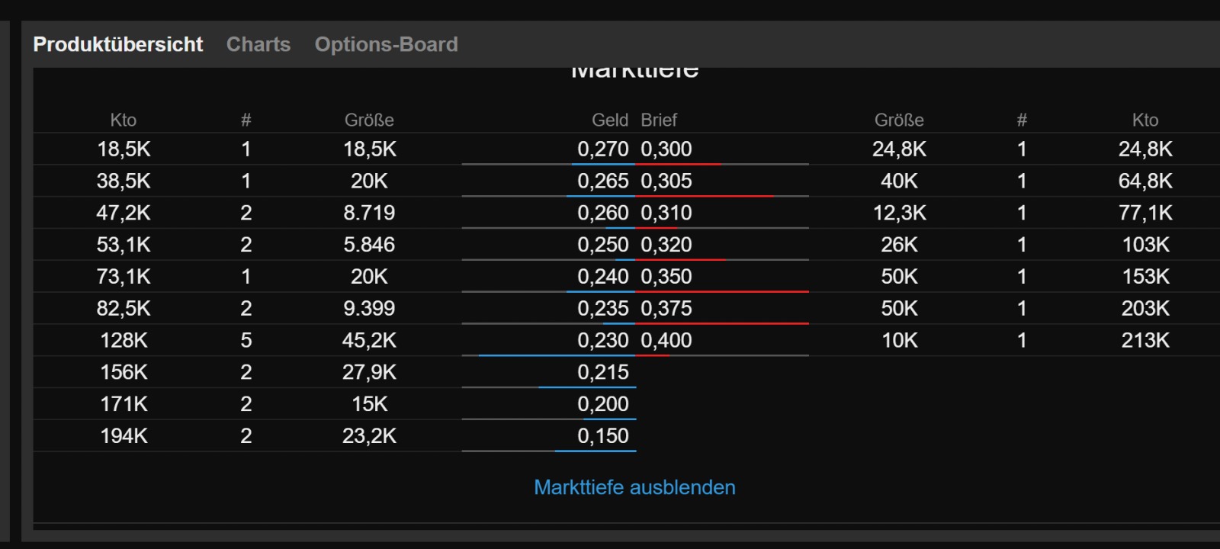Viewport: 1220px width, 549px height.
Task: Click the cumulative bid total 194K
Action: (x=124, y=435)
